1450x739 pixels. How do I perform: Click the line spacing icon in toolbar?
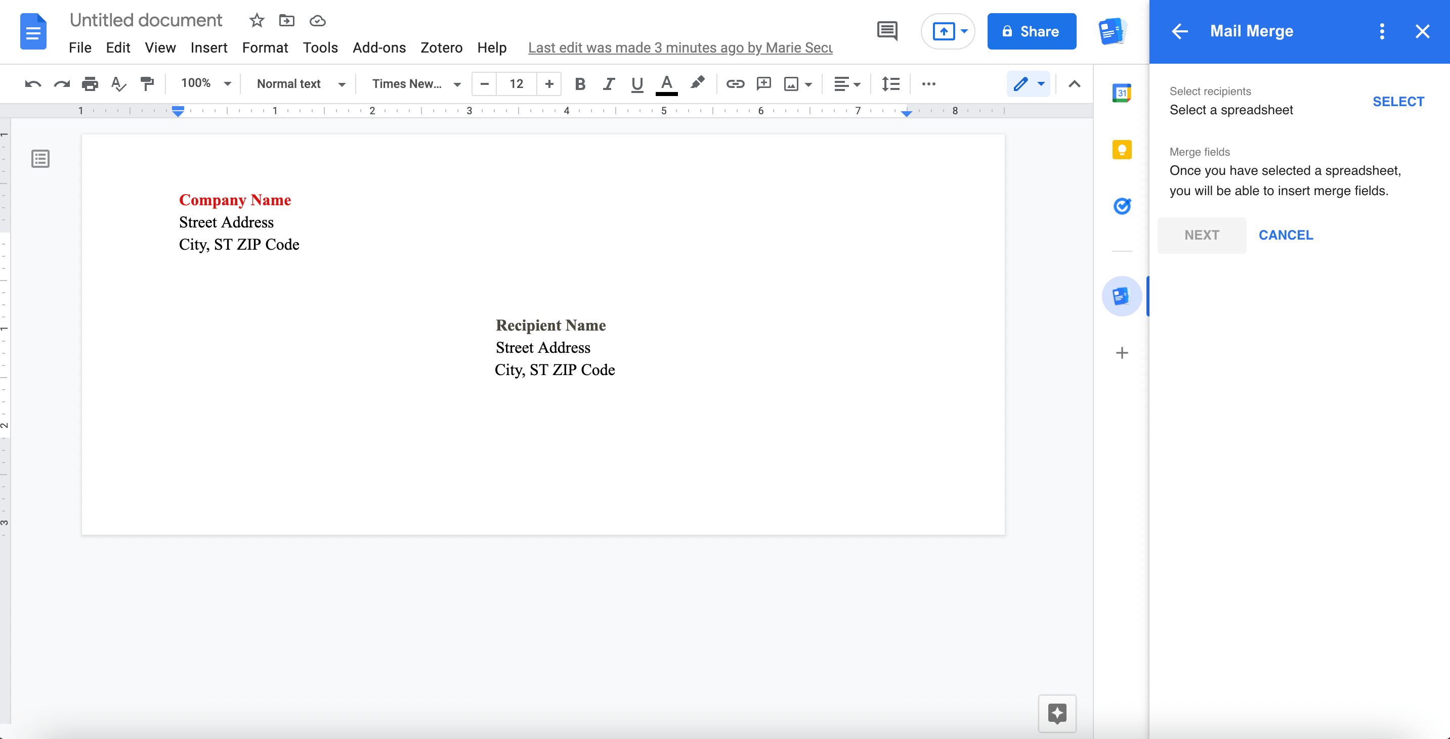(889, 84)
